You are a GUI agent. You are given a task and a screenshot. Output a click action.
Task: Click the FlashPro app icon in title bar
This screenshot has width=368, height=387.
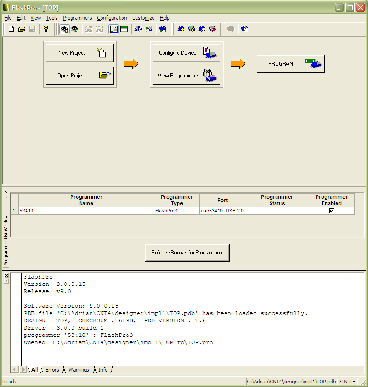click(6, 8)
